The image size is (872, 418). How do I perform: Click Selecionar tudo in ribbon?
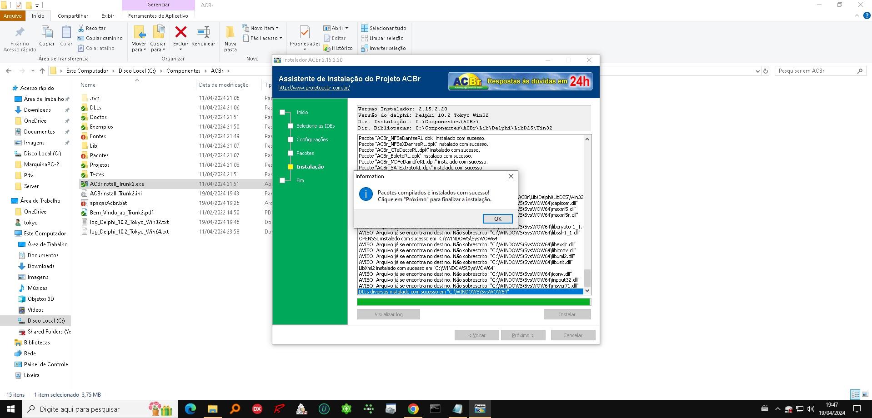[x=384, y=28]
